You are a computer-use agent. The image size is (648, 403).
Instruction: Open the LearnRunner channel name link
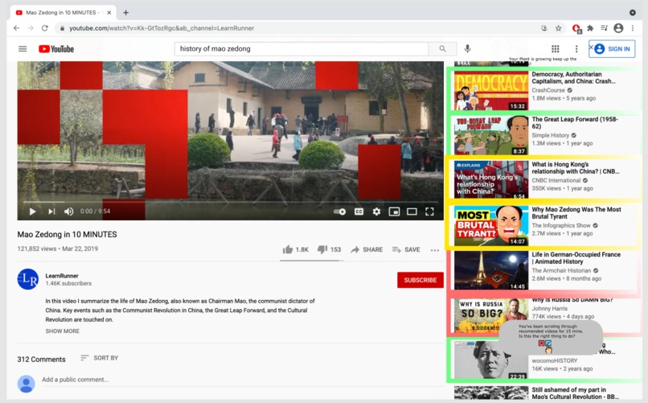[62, 276]
